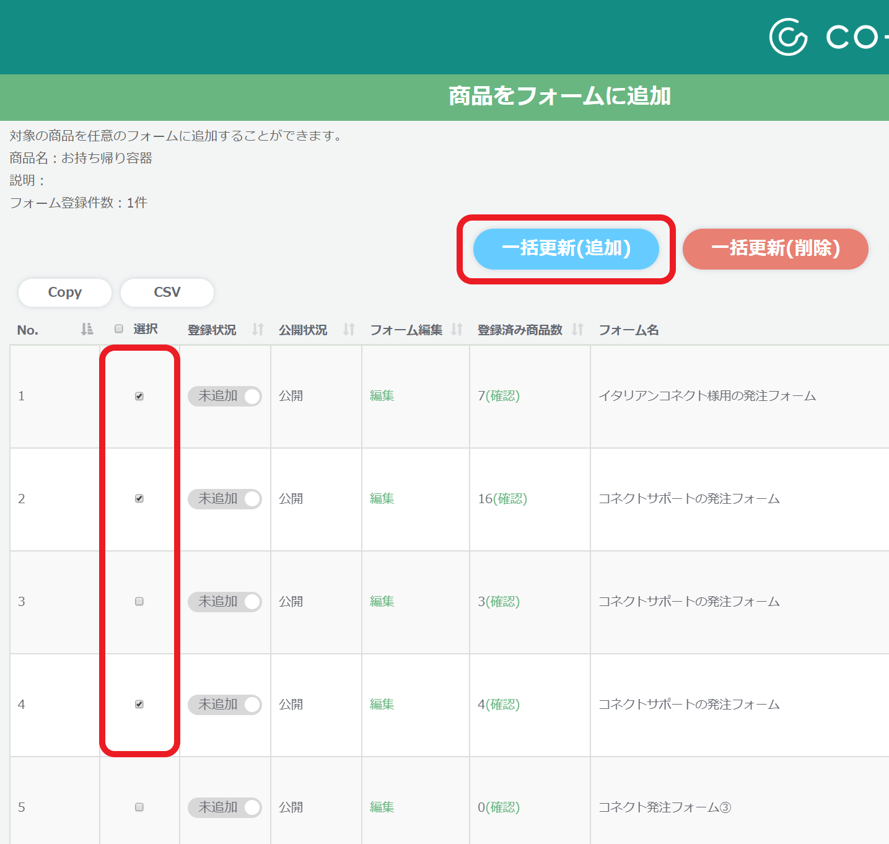Sort by 公開状況 column arrows
This screenshot has height=844, width=889.
(349, 329)
